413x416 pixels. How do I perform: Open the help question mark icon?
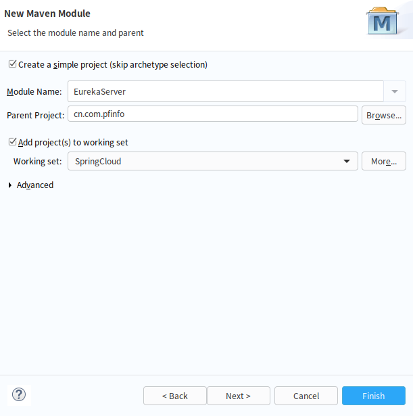(x=19, y=394)
